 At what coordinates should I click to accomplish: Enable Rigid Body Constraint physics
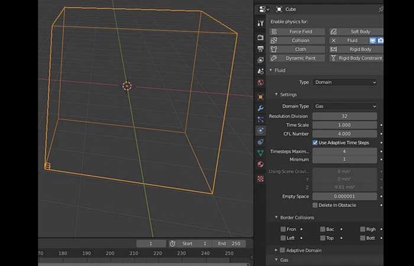click(x=357, y=58)
